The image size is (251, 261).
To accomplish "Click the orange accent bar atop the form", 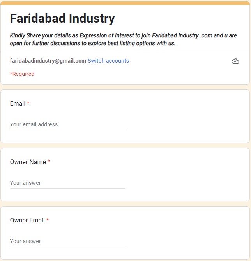I will tap(125, 3).
